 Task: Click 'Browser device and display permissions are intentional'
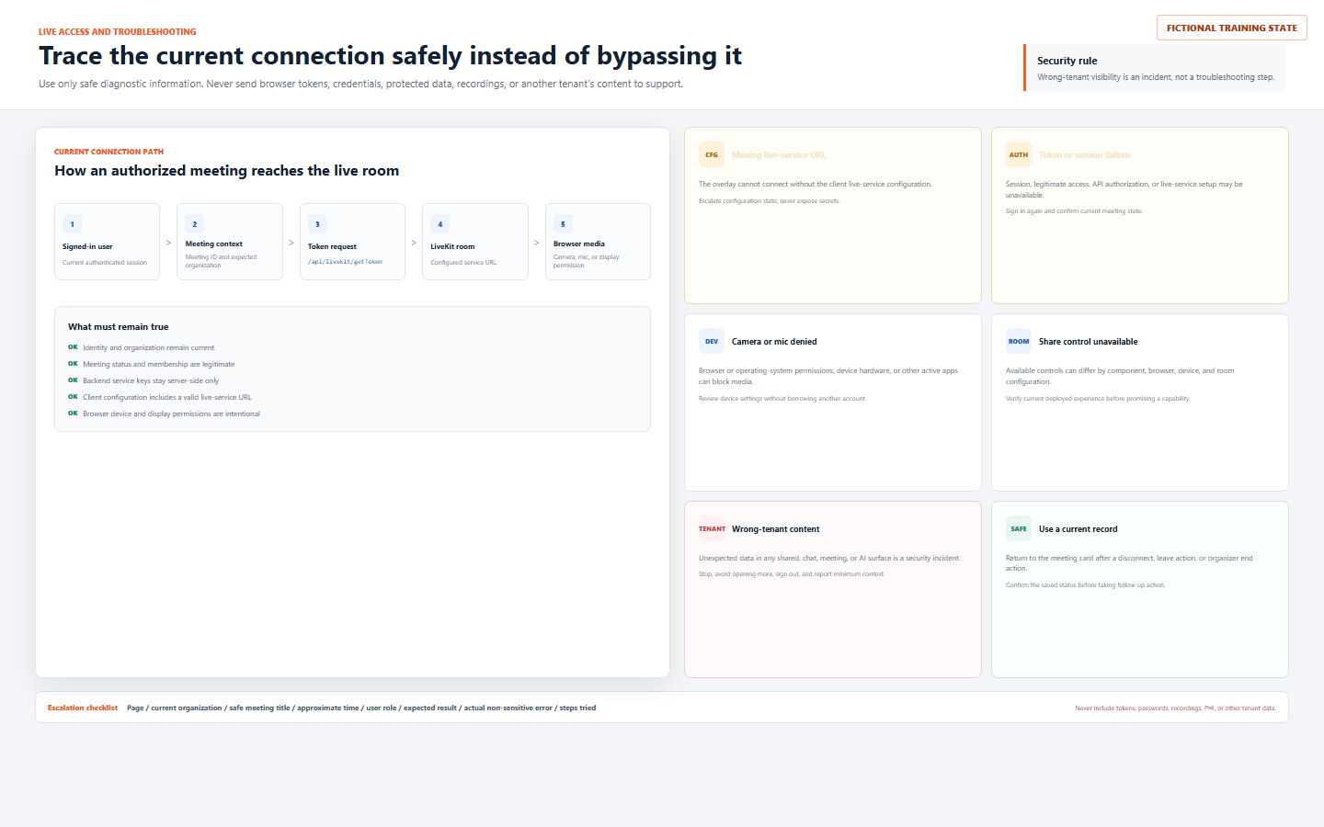coord(171,414)
